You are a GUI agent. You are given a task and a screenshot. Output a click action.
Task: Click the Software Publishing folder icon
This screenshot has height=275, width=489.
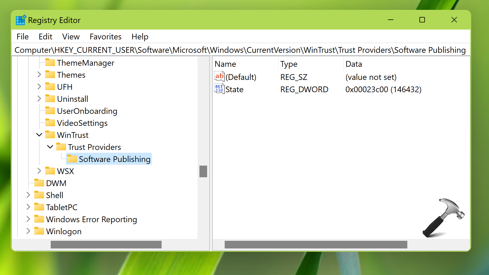[x=72, y=159]
